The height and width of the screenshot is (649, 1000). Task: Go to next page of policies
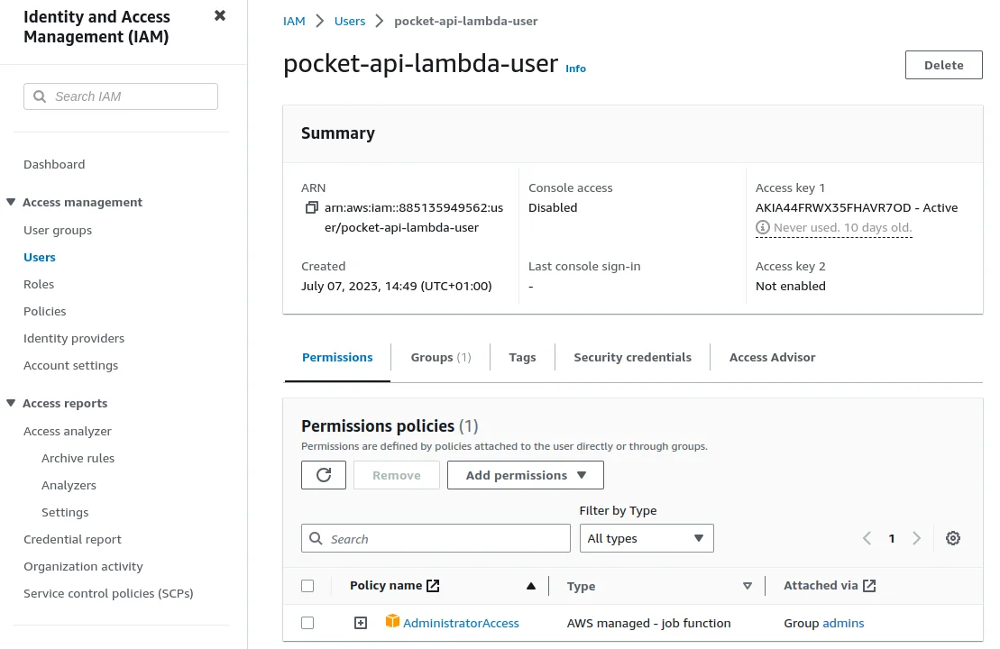coord(917,538)
